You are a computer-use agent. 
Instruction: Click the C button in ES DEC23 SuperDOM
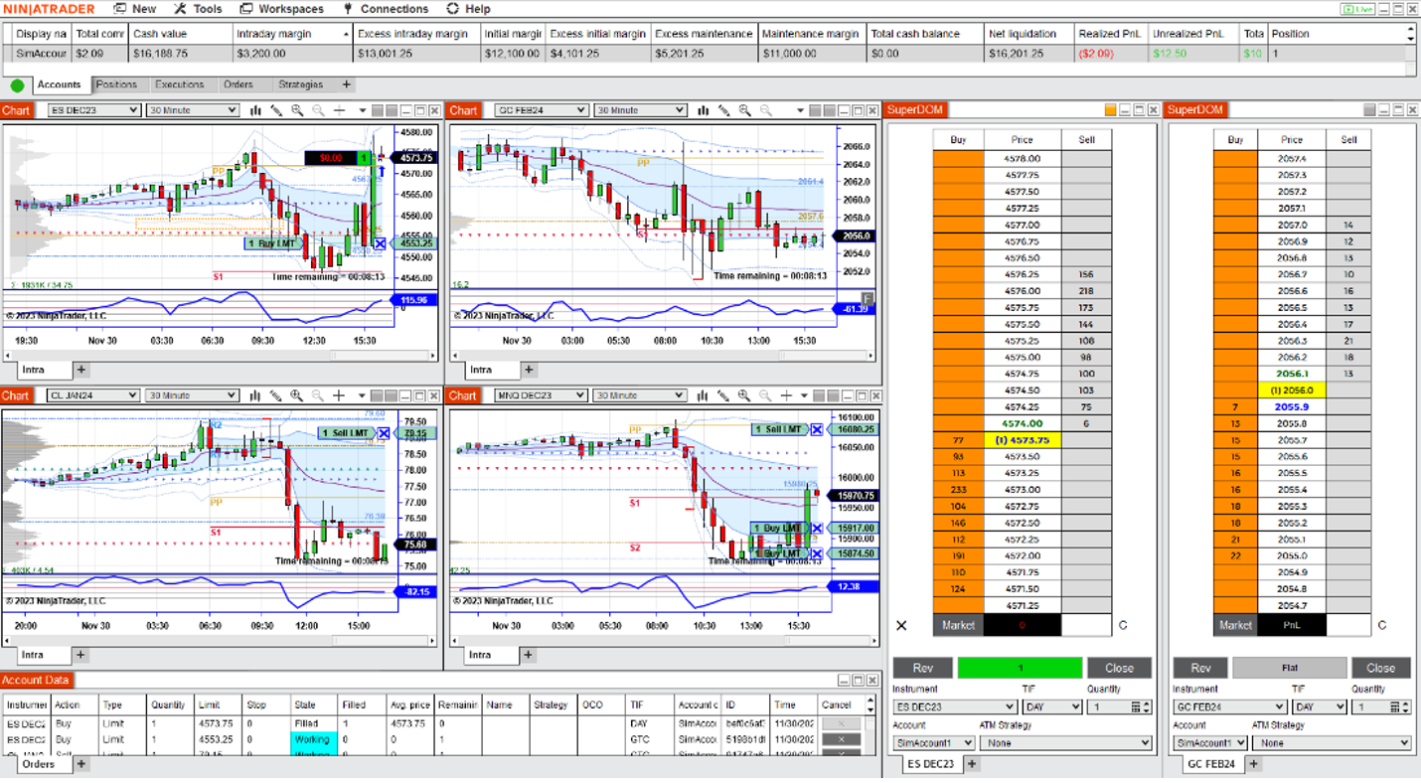pos(1123,626)
